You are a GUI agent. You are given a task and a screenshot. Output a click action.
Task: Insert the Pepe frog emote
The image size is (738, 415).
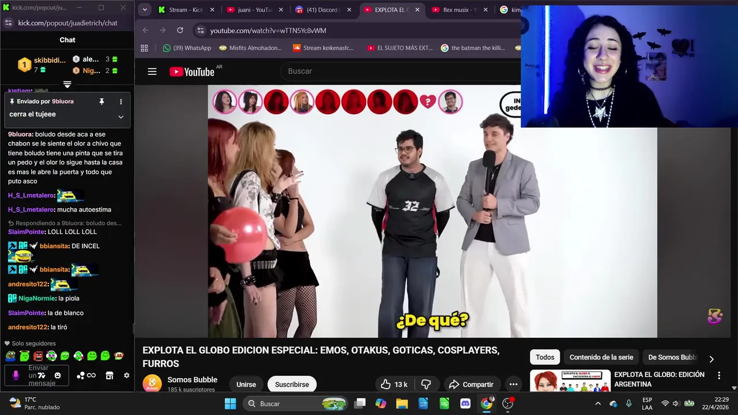point(12,356)
